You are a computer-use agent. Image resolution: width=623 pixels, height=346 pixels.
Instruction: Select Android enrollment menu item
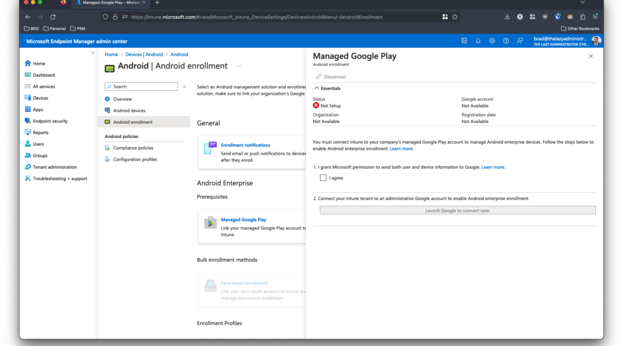(144, 122)
